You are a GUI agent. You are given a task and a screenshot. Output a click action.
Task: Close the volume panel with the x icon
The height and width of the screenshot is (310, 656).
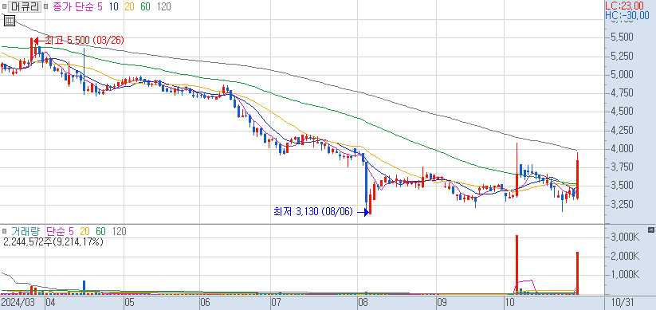point(650,230)
